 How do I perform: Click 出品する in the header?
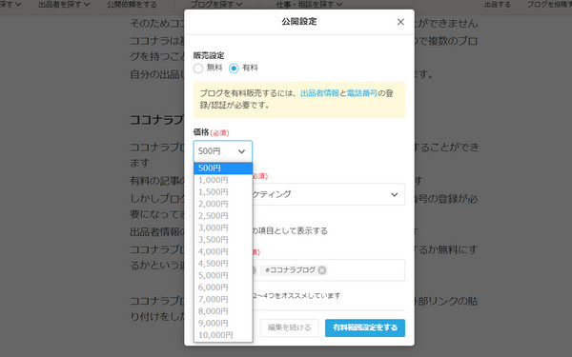tap(498, 5)
